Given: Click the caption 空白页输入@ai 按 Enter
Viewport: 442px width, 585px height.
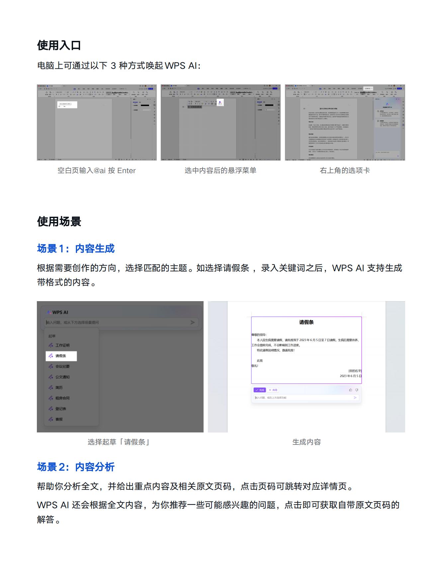Looking at the screenshot, I should 97,171.
